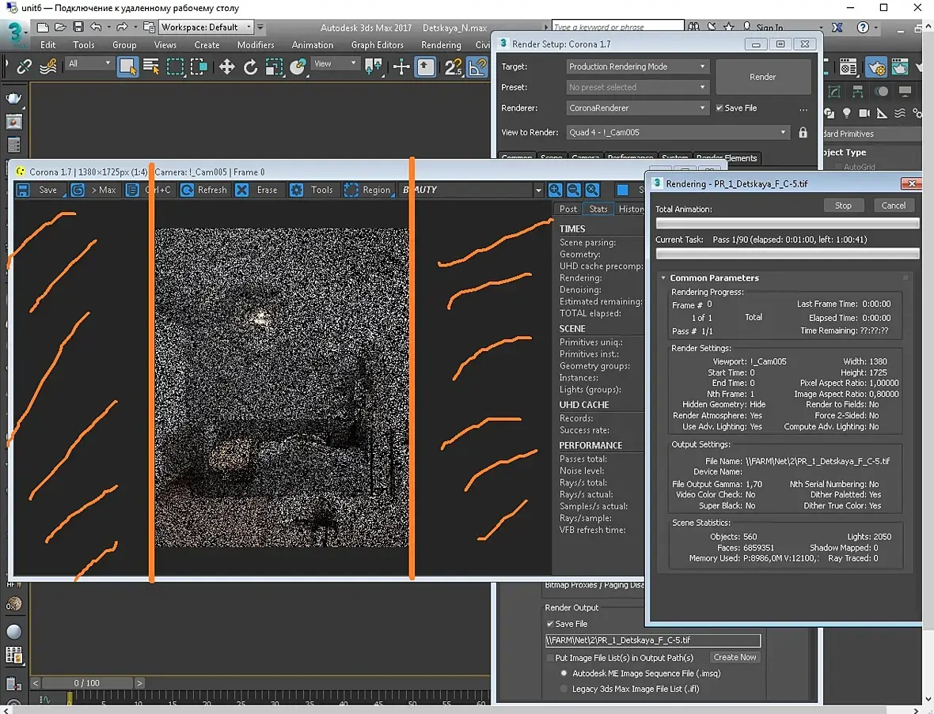This screenshot has height=714, width=934.
Task: Open the Target rendering mode dropdown
Action: coord(636,66)
